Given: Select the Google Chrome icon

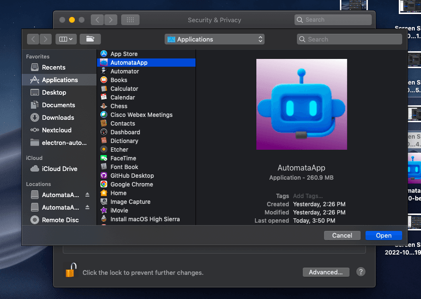Looking at the screenshot, I should [104, 184].
